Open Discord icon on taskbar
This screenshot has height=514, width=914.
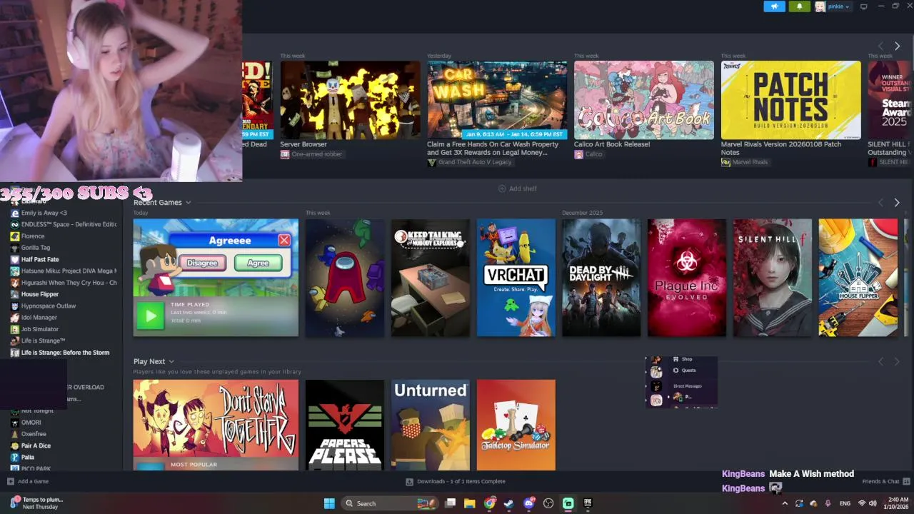click(x=528, y=503)
